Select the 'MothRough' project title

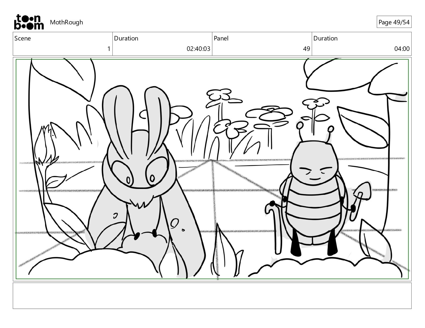coord(66,22)
